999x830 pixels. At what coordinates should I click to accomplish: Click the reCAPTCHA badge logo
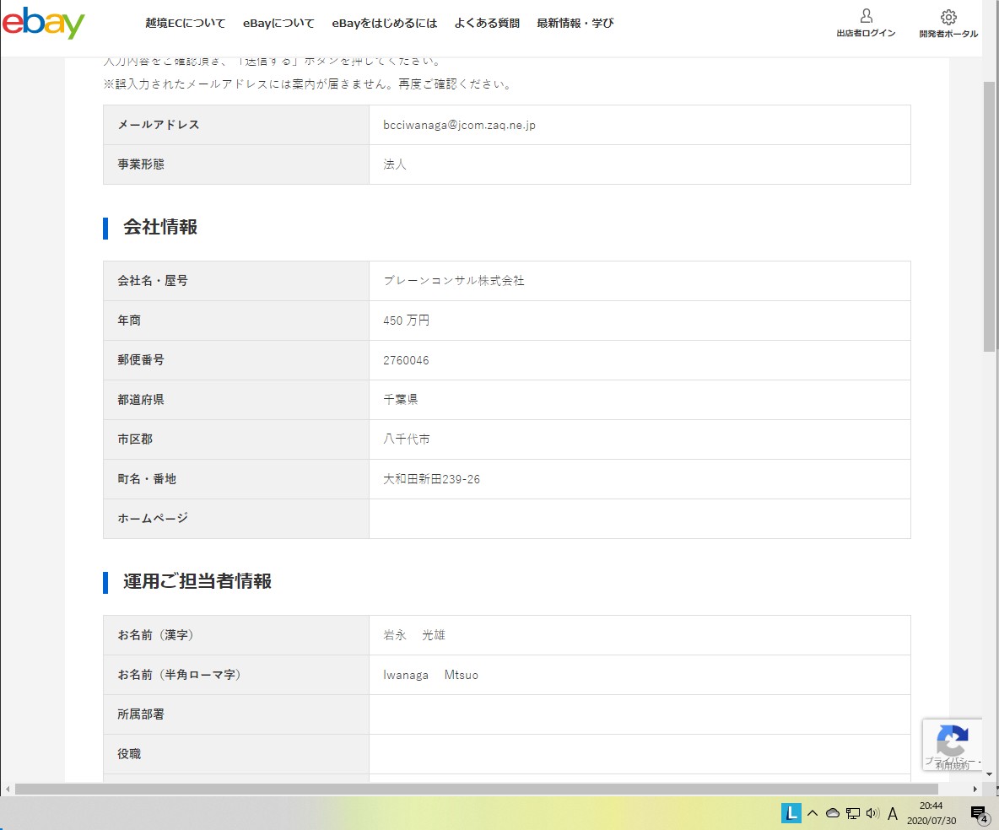point(952,741)
